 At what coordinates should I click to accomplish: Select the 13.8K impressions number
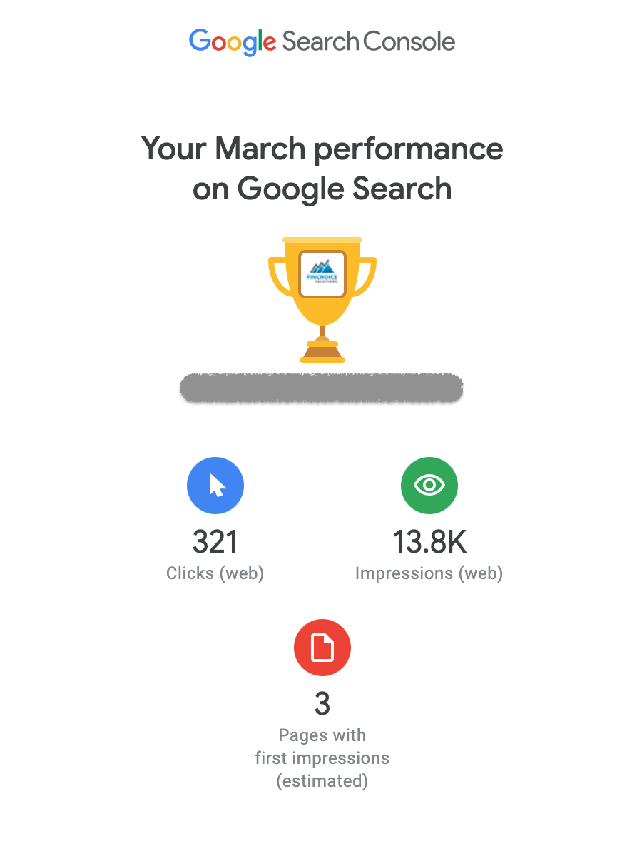tap(429, 543)
